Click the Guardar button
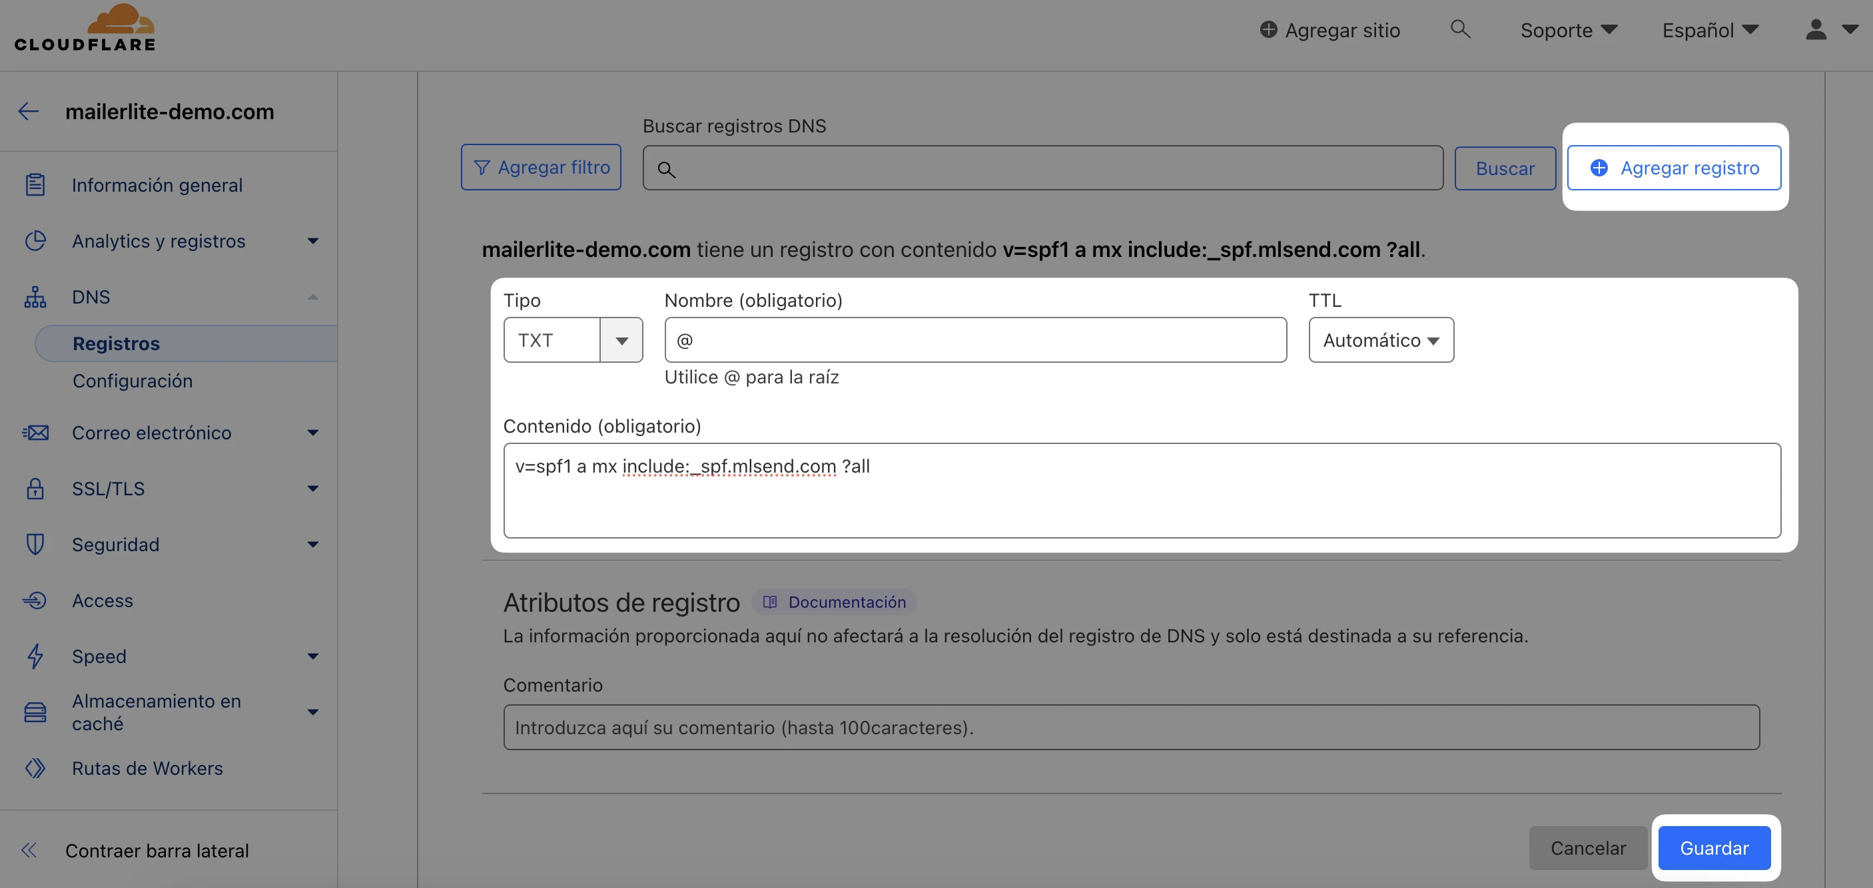Viewport: 1873px width, 888px height. (x=1714, y=848)
